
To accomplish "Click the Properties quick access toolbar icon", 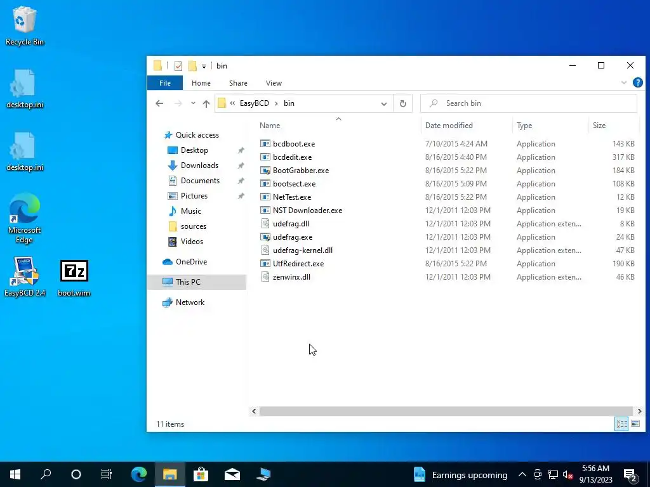I will click(x=178, y=66).
